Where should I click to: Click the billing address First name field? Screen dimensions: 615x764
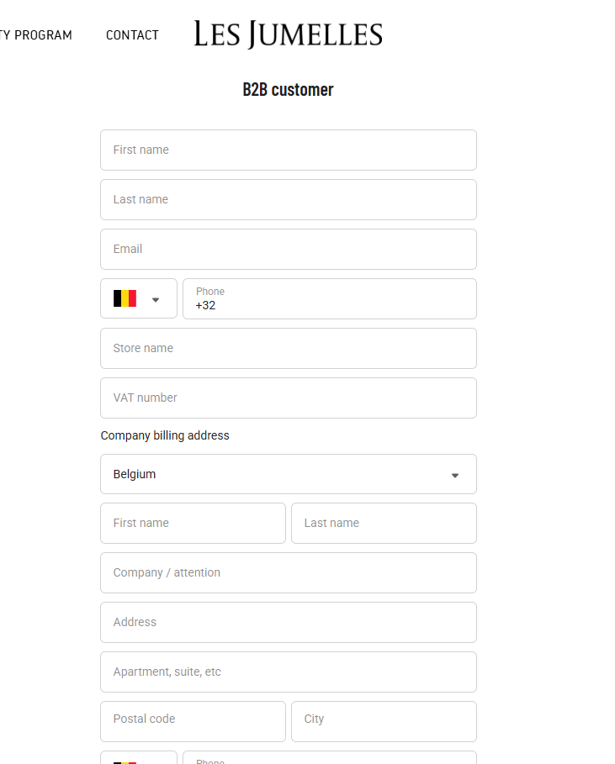[x=193, y=523]
